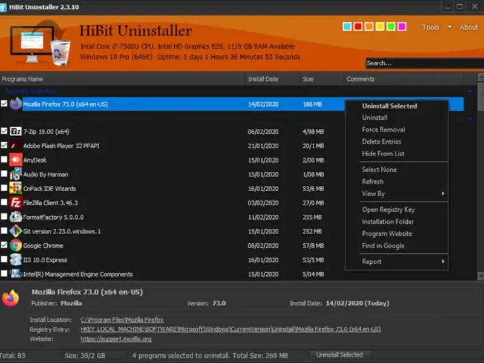Click the HiBit Uninstaller logo in the banner
The height and width of the screenshot is (363, 484).
pyautogui.click(x=40, y=43)
